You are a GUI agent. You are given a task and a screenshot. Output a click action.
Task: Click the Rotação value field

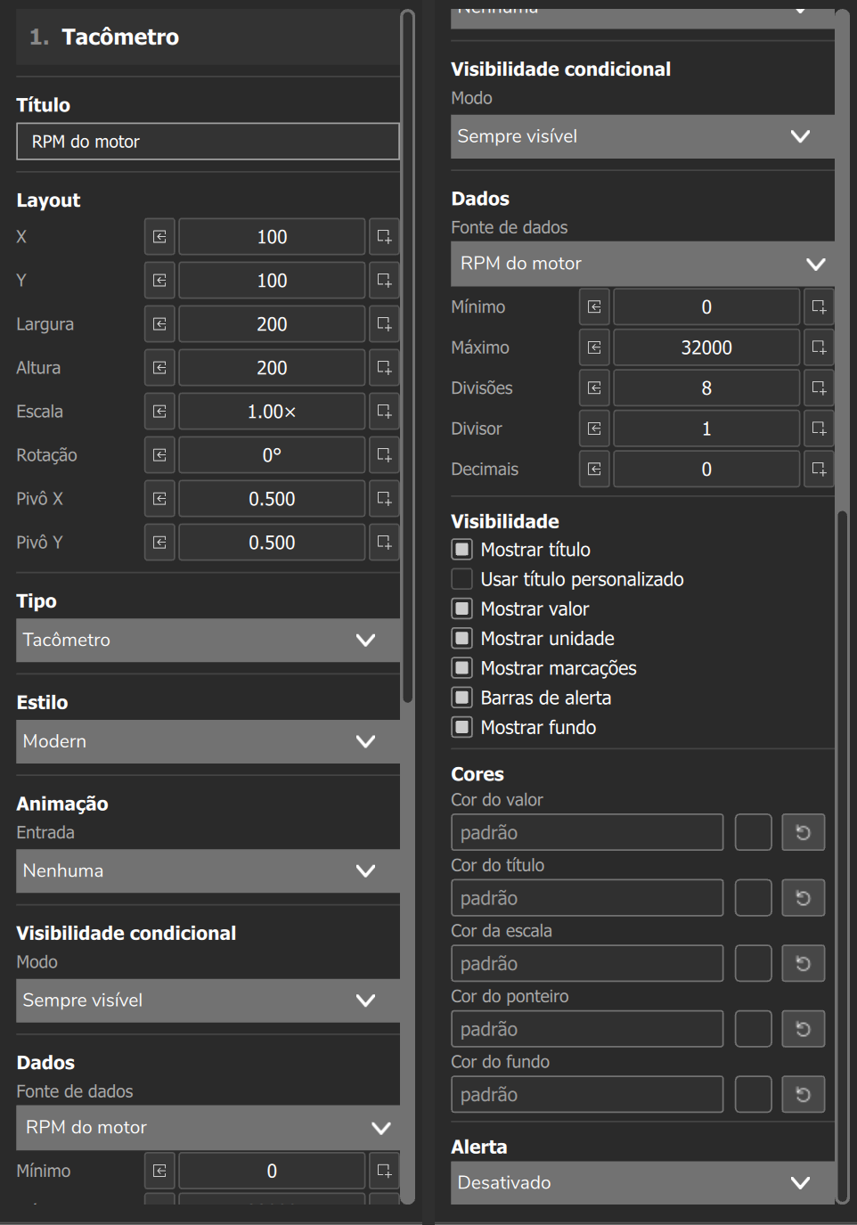point(272,455)
